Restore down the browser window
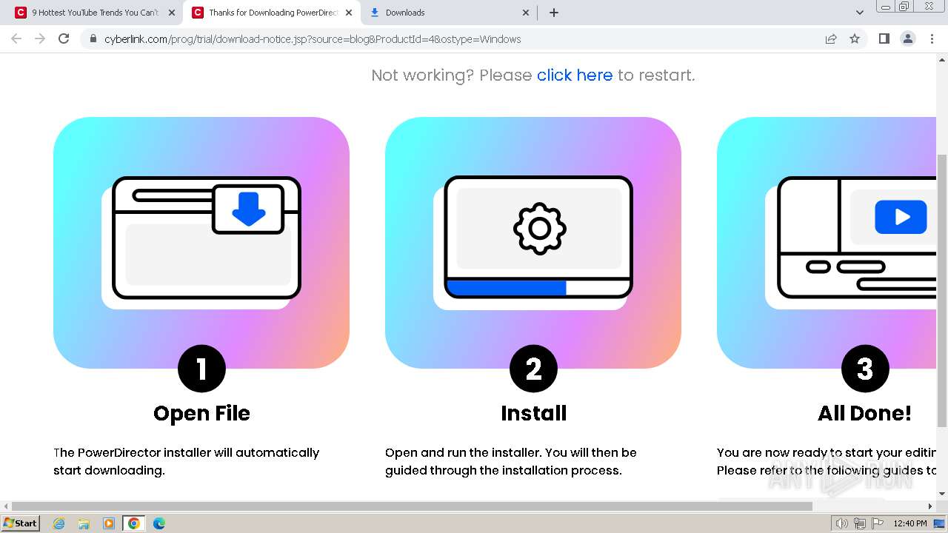948x533 pixels. tap(905, 6)
